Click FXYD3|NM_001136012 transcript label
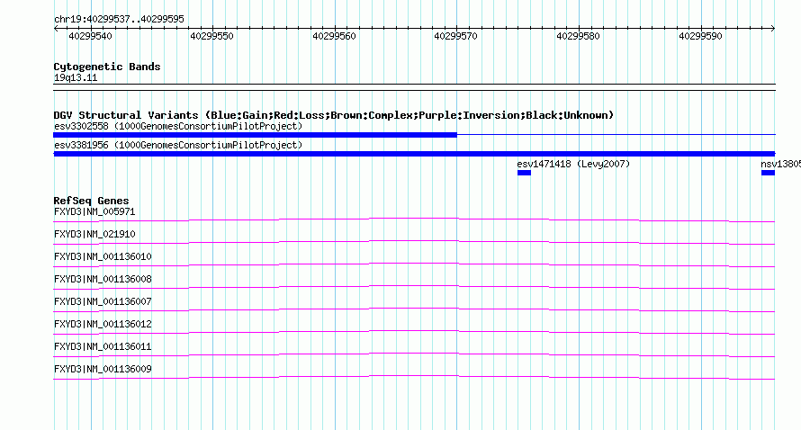This screenshot has width=801, height=430. coord(103,324)
